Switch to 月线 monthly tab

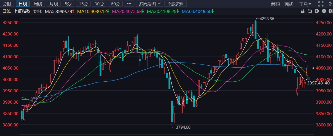(54, 4)
